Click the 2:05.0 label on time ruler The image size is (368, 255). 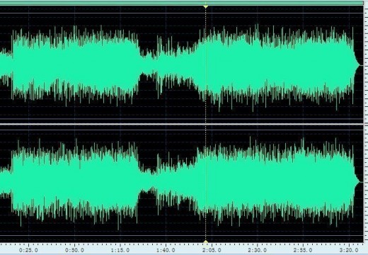212,250
